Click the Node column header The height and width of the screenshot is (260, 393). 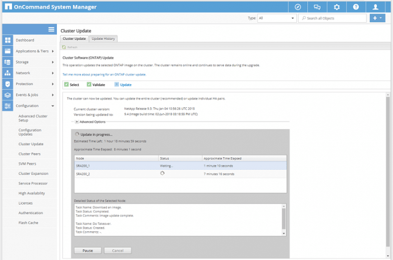click(x=116, y=158)
